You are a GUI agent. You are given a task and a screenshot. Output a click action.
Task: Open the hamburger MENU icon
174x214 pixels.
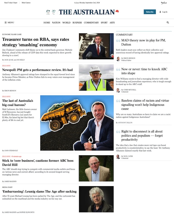pyautogui.click(x=6, y=23)
